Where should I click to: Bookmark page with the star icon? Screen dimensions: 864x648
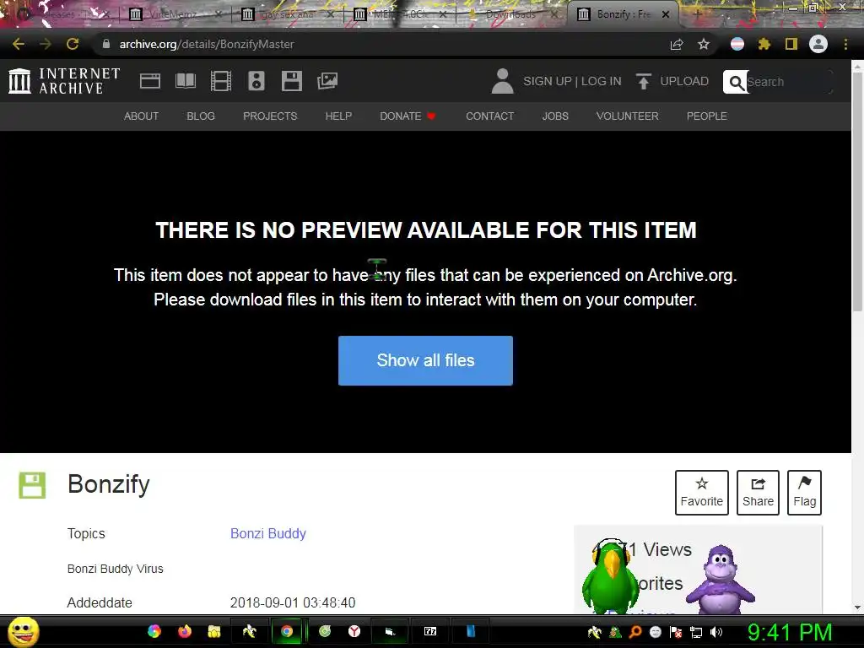coord(704,44)
